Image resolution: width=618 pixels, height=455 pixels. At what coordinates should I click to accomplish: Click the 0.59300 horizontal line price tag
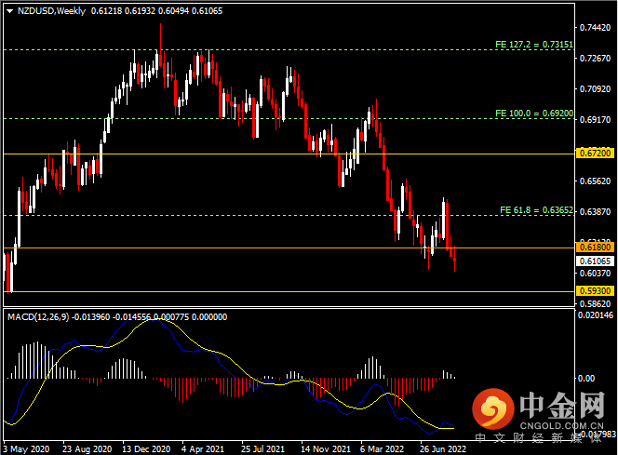[x=595, y=291]
